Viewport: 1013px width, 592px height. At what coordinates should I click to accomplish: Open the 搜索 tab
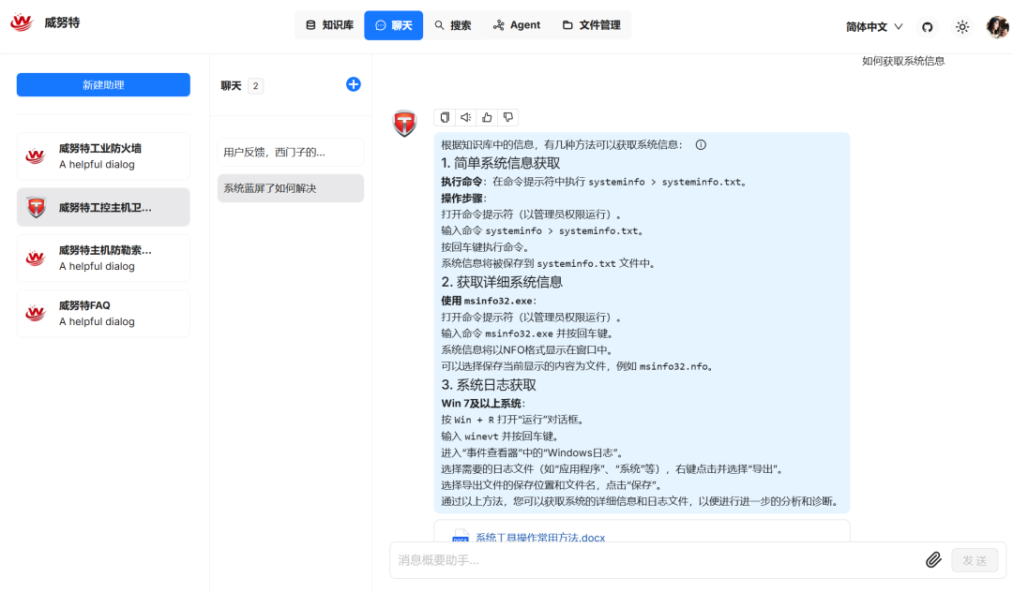tap(453, 25)
